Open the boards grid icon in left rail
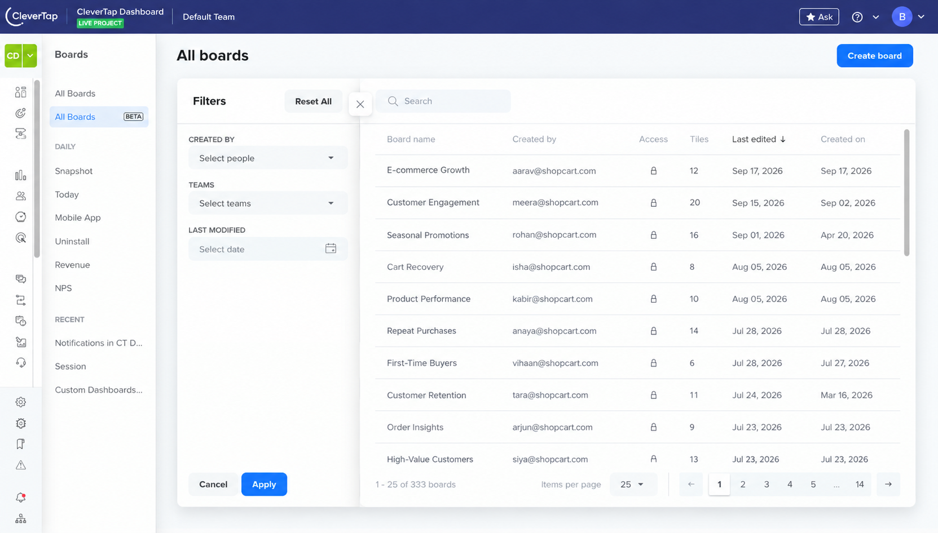 click(21, 92)
